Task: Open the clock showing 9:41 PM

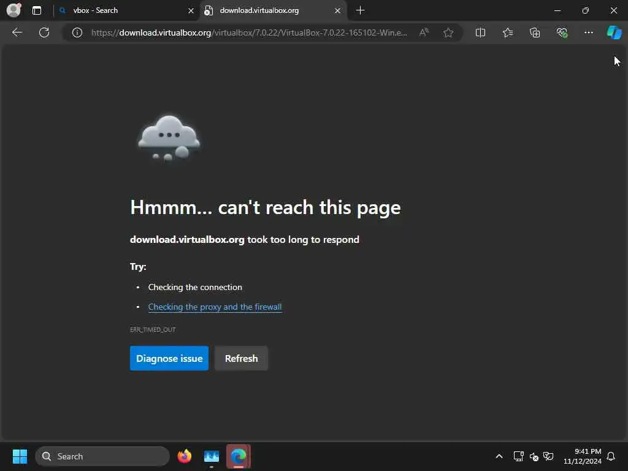Action: pos(583,456)
